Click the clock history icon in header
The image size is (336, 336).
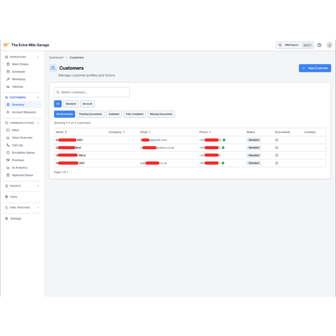pos(319,45)
